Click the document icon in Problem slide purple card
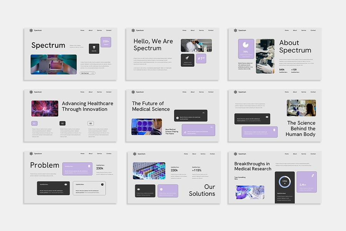This screenshot has height=231, width=346. 89,166
